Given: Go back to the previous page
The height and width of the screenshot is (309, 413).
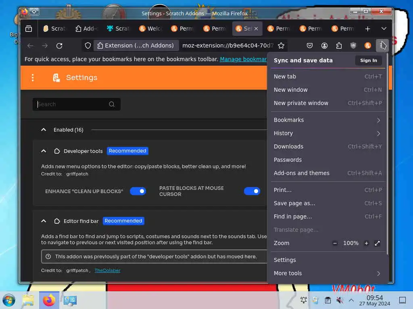Looking at the screenshot, I should 30,46.
